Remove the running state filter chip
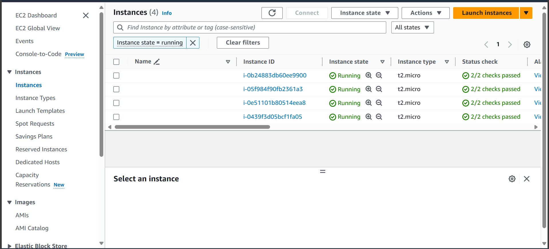 (193, 43)
